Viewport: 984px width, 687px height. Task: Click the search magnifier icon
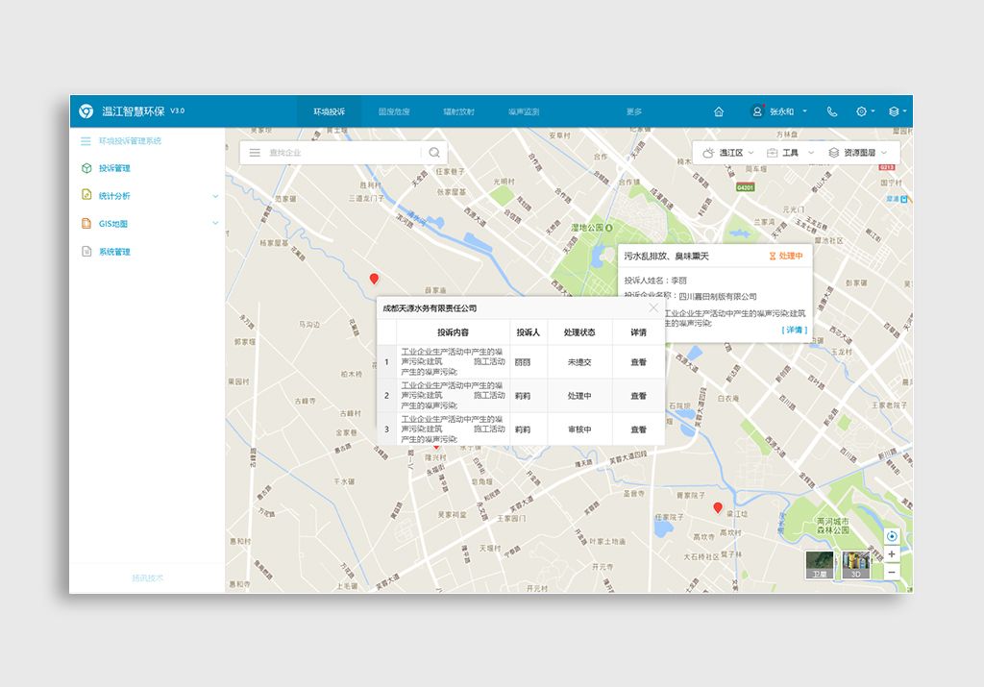(x=434, y=152)
